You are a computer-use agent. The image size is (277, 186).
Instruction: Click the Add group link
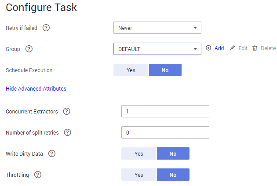(x=219, y=48)
